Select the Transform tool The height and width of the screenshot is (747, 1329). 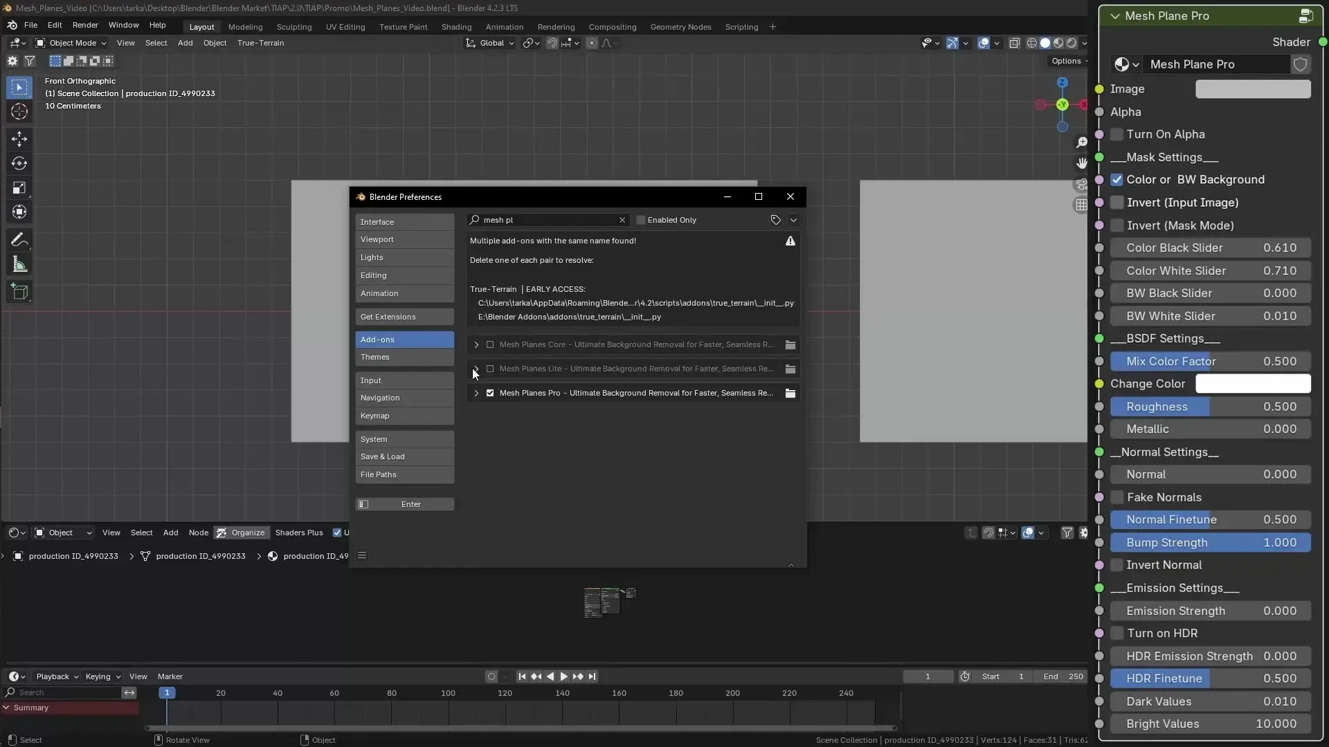tap(19, 212)
